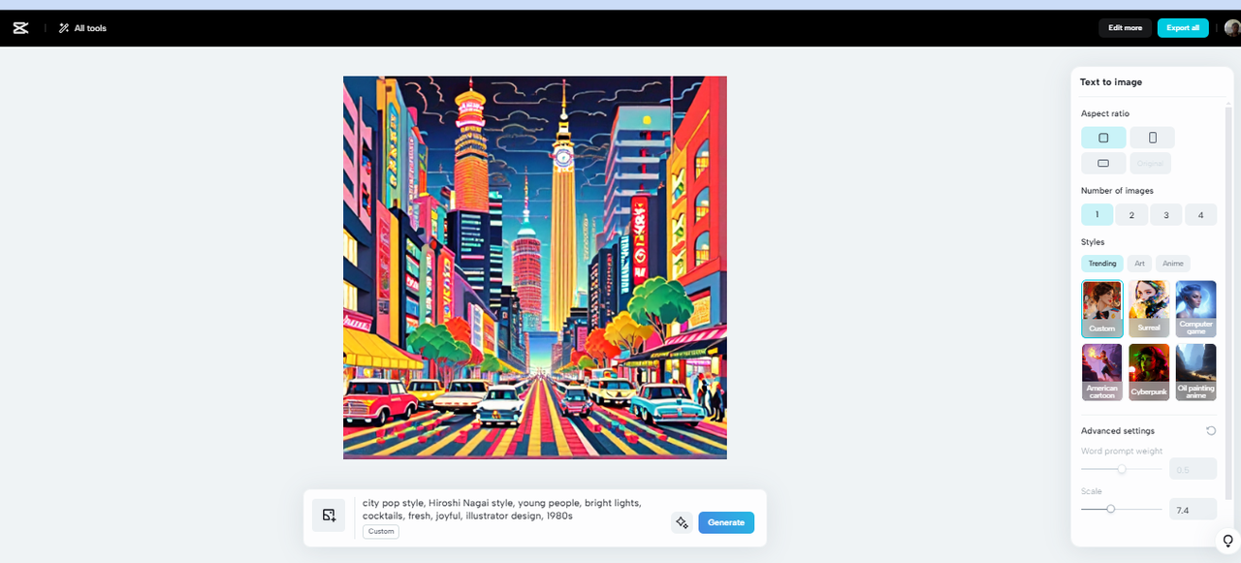Click the Custom tag under the prompt
1241x563 pixels.
tap(381, 531)
